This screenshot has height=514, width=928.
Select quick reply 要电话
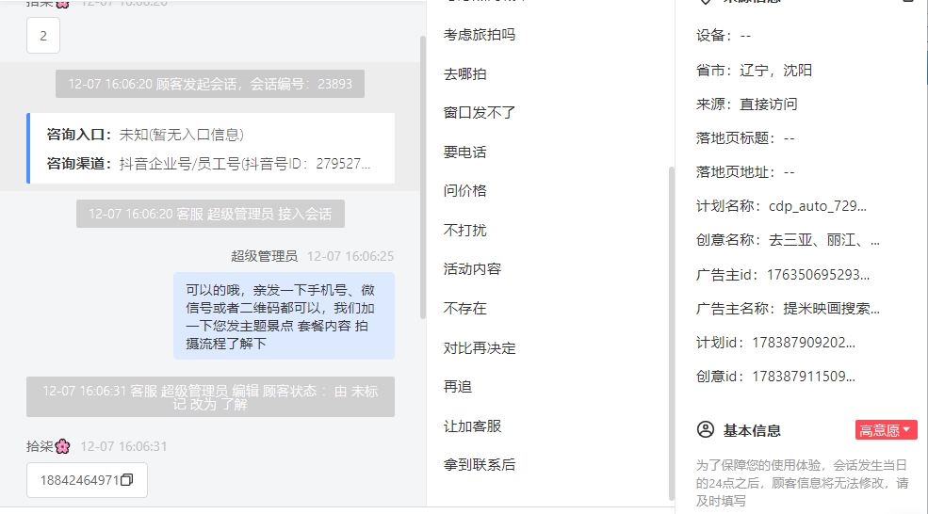(x=465, y=152)
